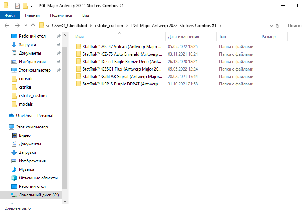Click the Properties quick access icon
Image resolution: width=302 pixels, height=213 pixels.
[x=17, y=6]
